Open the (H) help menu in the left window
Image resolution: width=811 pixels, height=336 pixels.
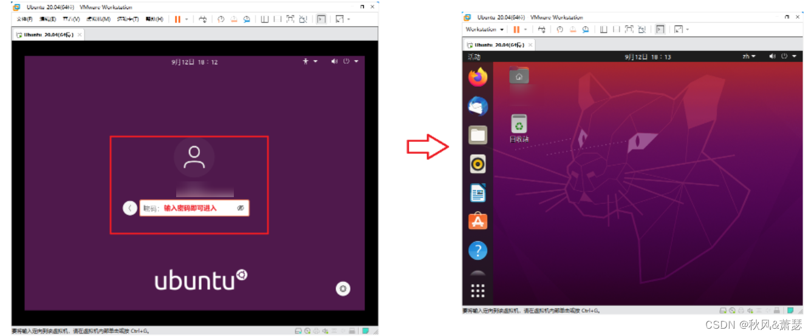[x=154, y=19]
